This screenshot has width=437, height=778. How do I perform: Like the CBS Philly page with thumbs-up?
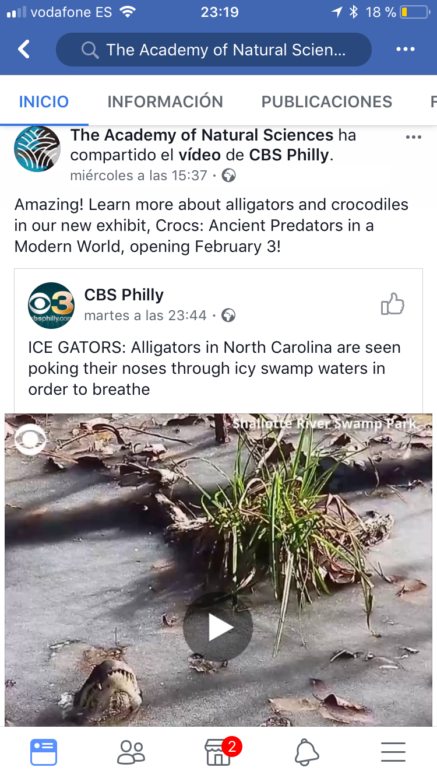pyautogui.click(x=393, y=304)
